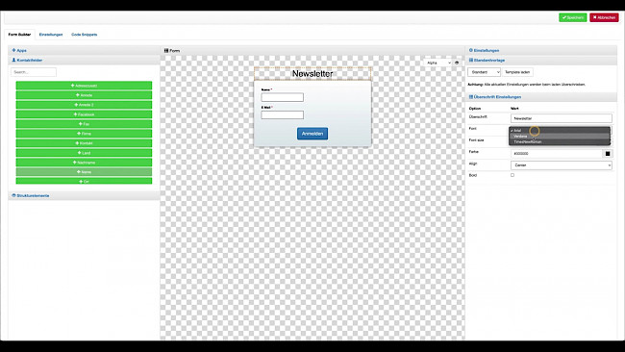
Task: Click the grid icon beside Form header
Action: pos(166,51)
